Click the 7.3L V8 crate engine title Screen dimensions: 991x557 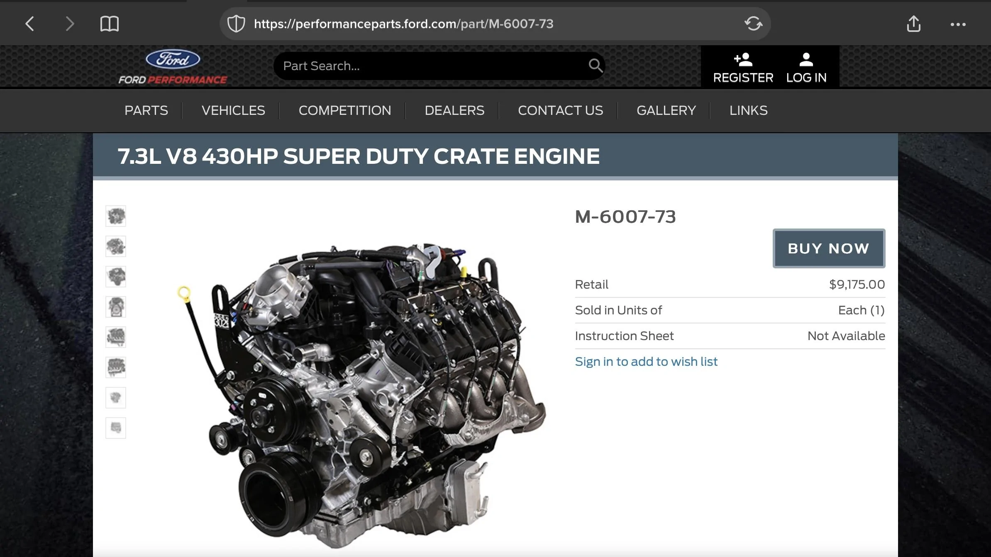pos(359,156)
